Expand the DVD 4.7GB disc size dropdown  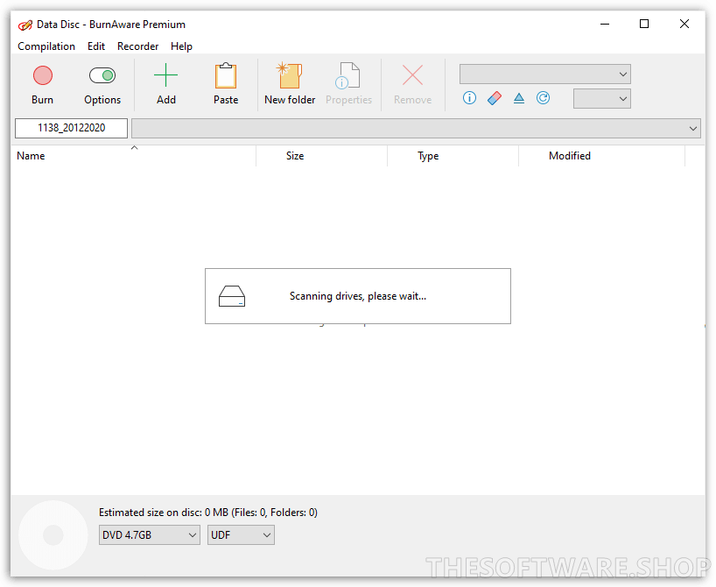pyautogui.click(x=150, y=534)
